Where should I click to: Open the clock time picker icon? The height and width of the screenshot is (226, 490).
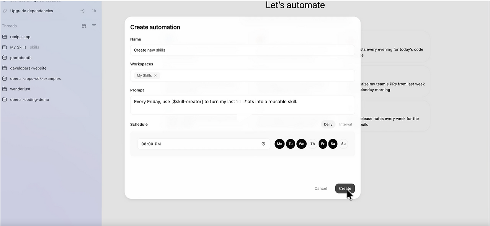point(263,144)
